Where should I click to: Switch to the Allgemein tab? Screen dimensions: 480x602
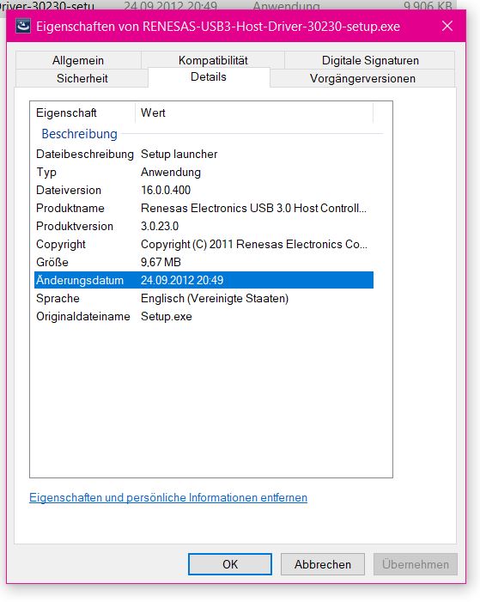pyautogui.click(x=78, y=60)
